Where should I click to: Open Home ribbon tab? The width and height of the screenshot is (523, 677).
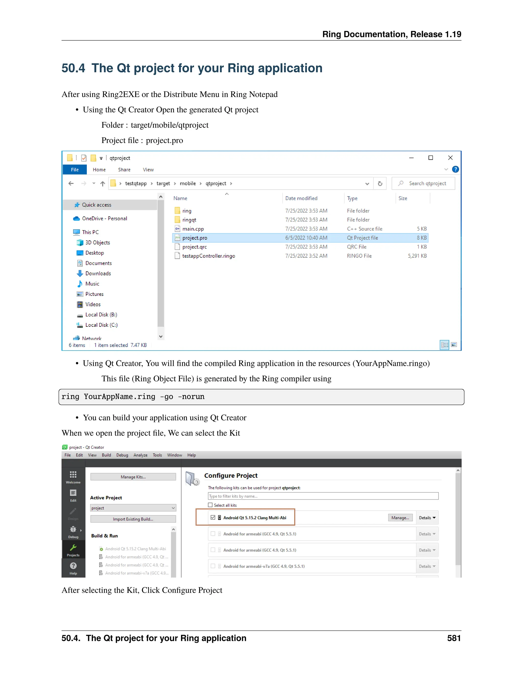pos(99,170)
